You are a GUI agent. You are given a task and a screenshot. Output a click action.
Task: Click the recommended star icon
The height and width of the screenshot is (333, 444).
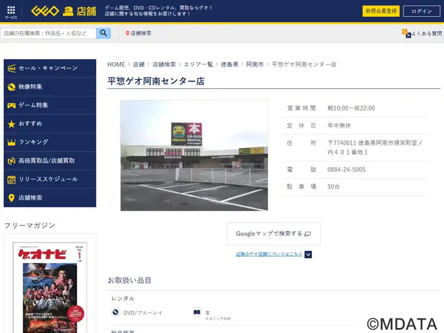[11, 124]
